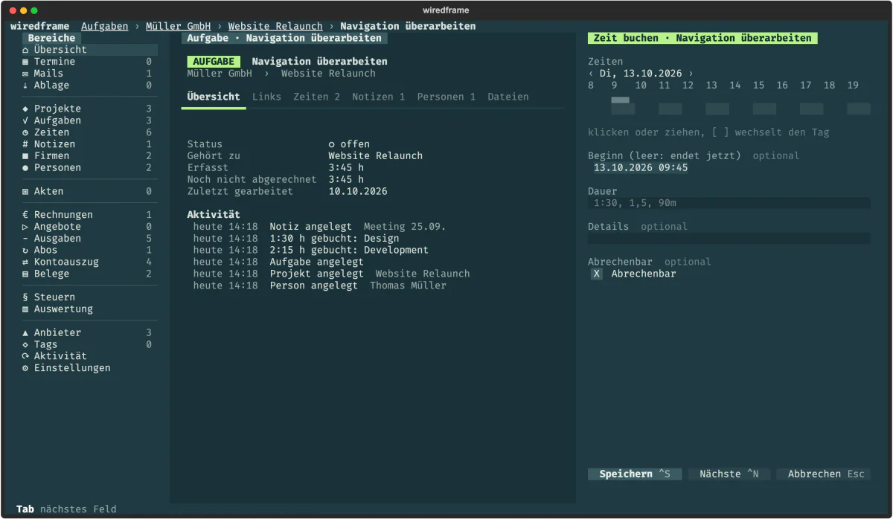
Task: Click Website Relaunch value next to Gehört zu
Action: coord(376,156)
